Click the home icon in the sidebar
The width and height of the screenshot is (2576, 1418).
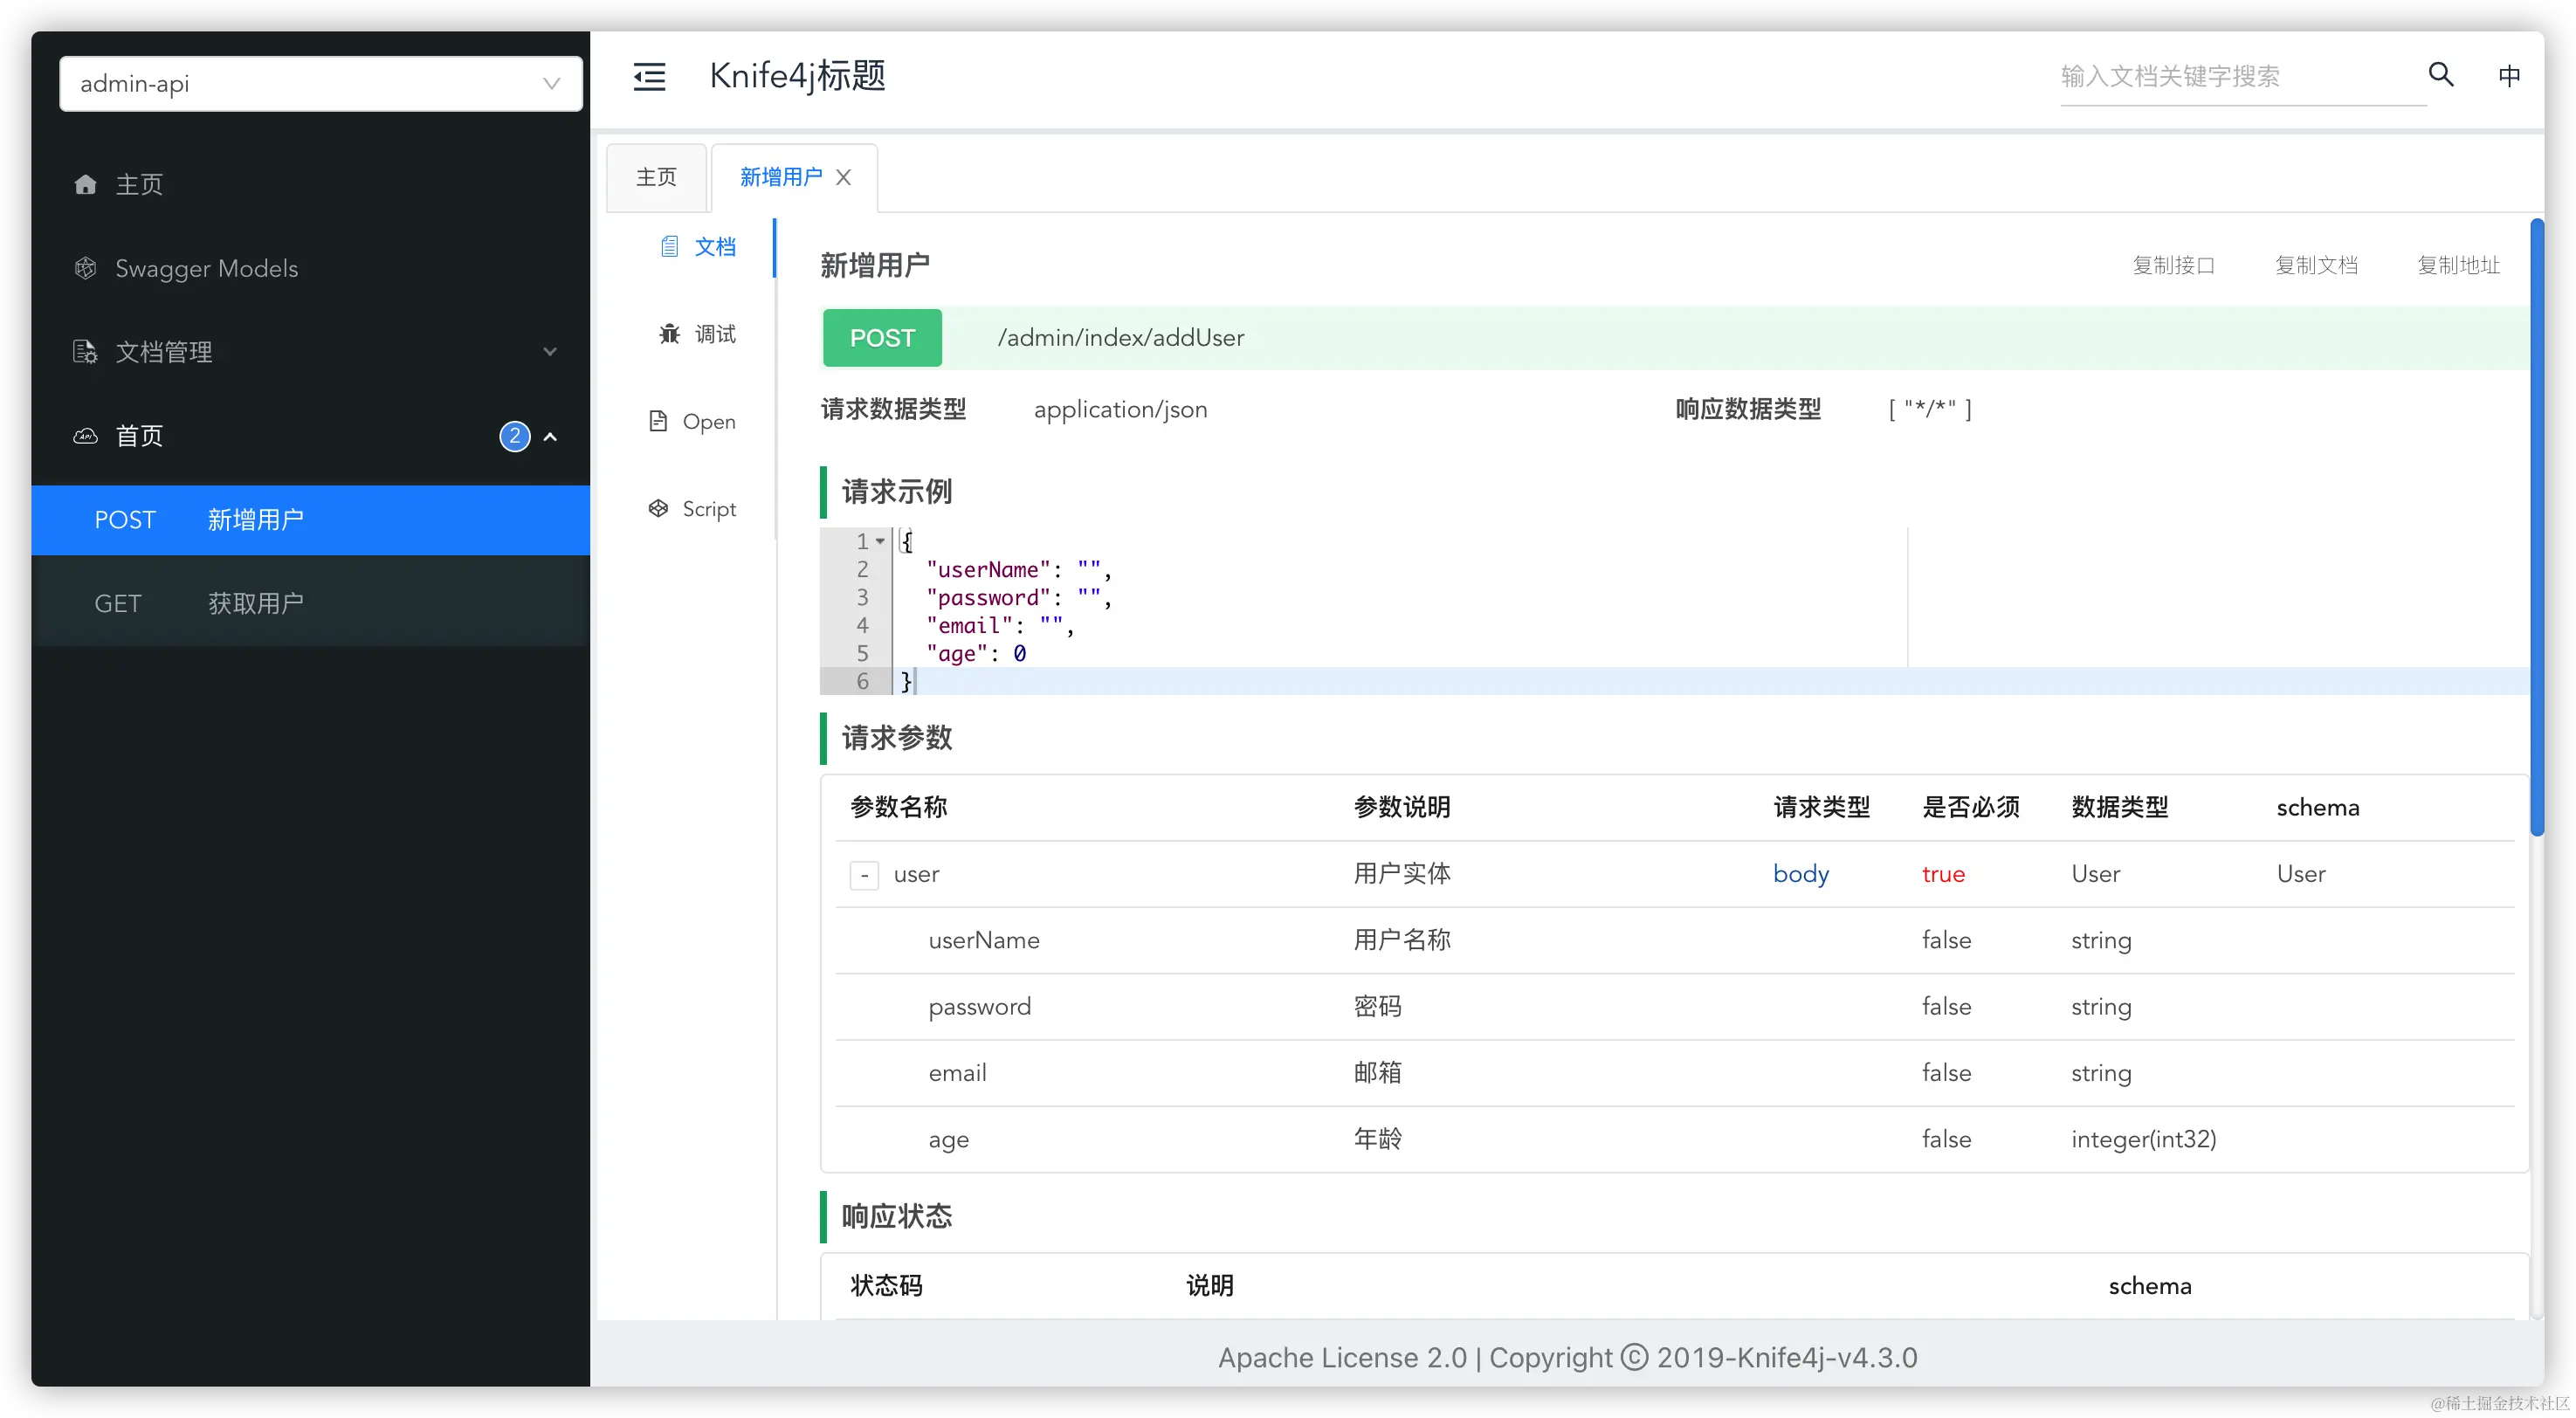(x=85, y=184)
